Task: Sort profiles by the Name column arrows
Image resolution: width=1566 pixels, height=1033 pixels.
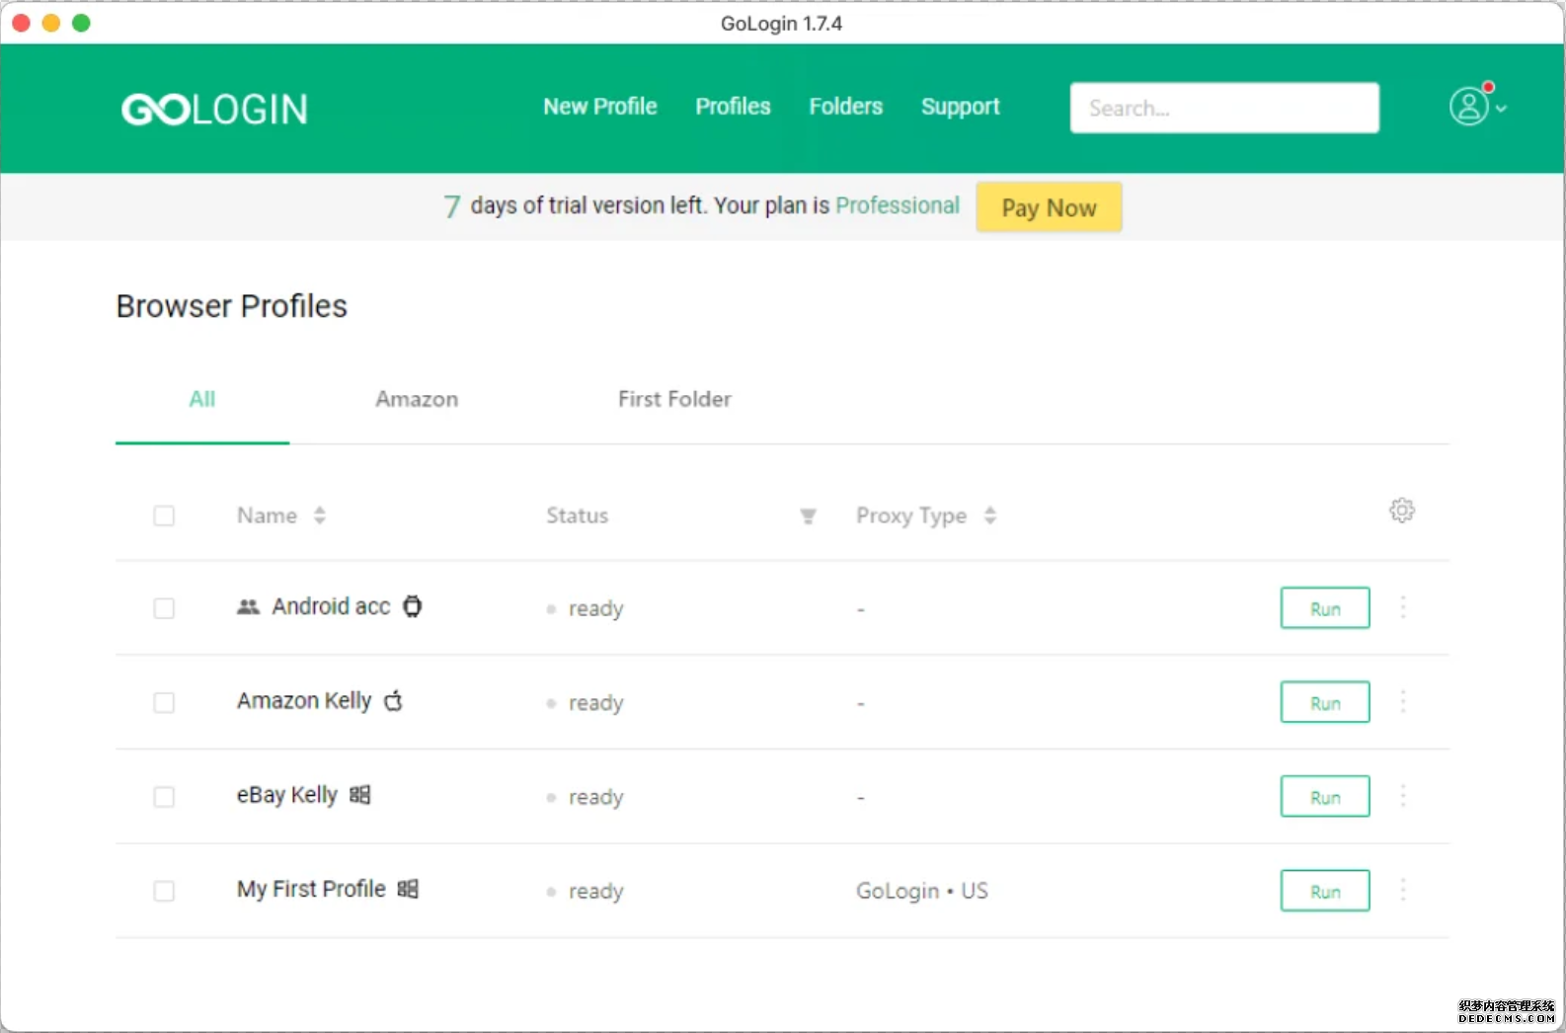Action: click(319, 516)
